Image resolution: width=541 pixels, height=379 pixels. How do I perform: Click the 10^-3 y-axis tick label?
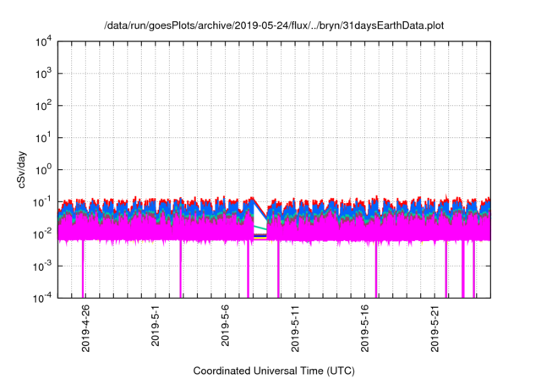[x=42, y=266]
